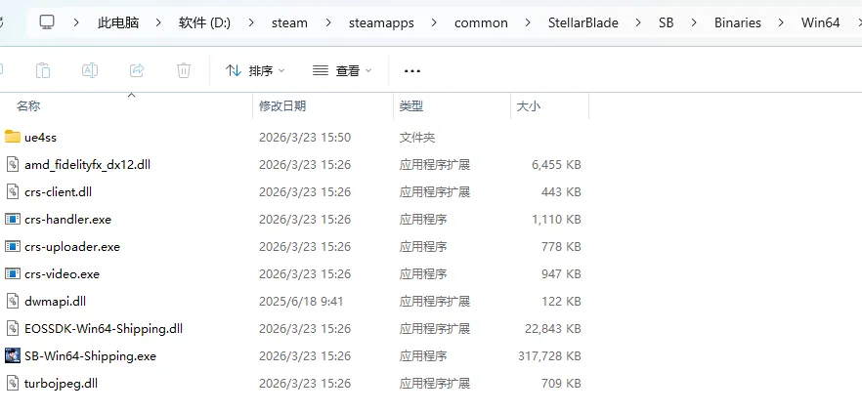Go to 软件 (D:) drive breadcrumb

point(204,22)
